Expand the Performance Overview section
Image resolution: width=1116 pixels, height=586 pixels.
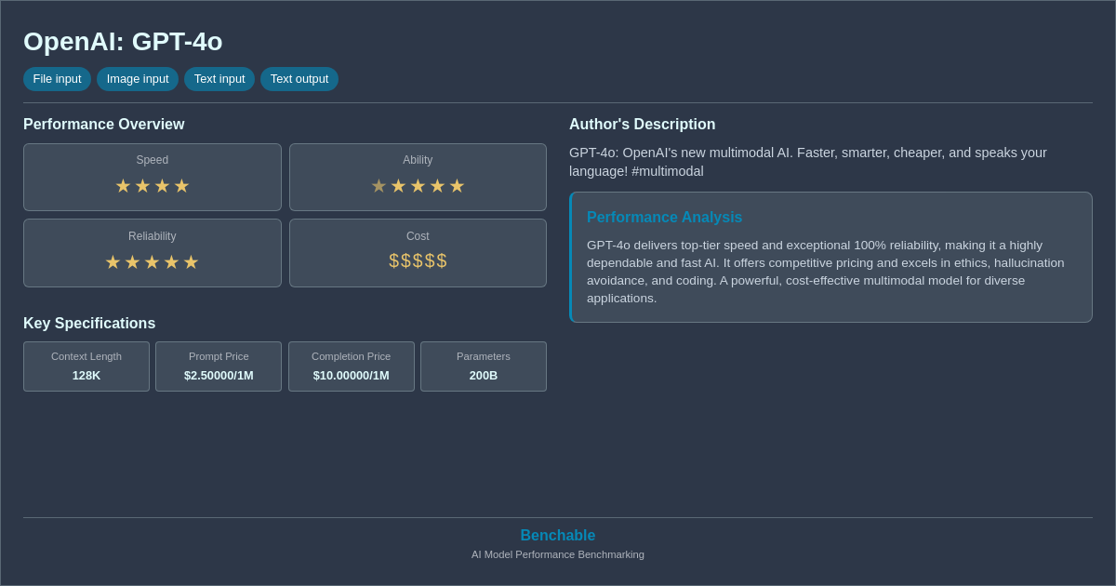104,124
